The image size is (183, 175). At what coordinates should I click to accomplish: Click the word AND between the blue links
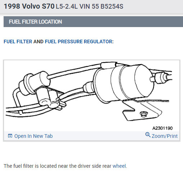tap(38, 41)
